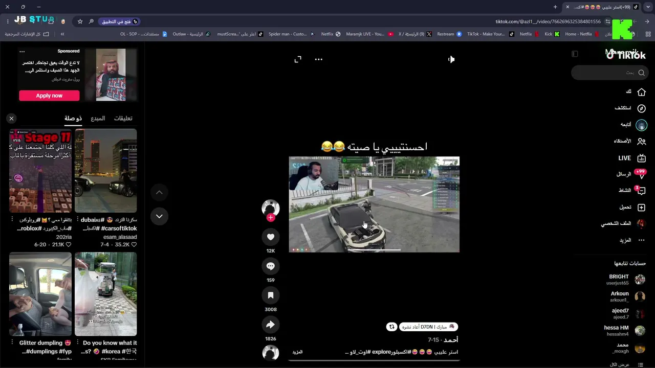This screenshot has height=368, width=655.
Task: Open the LIVE sidebar icon
Action: (x=641, y=158)
